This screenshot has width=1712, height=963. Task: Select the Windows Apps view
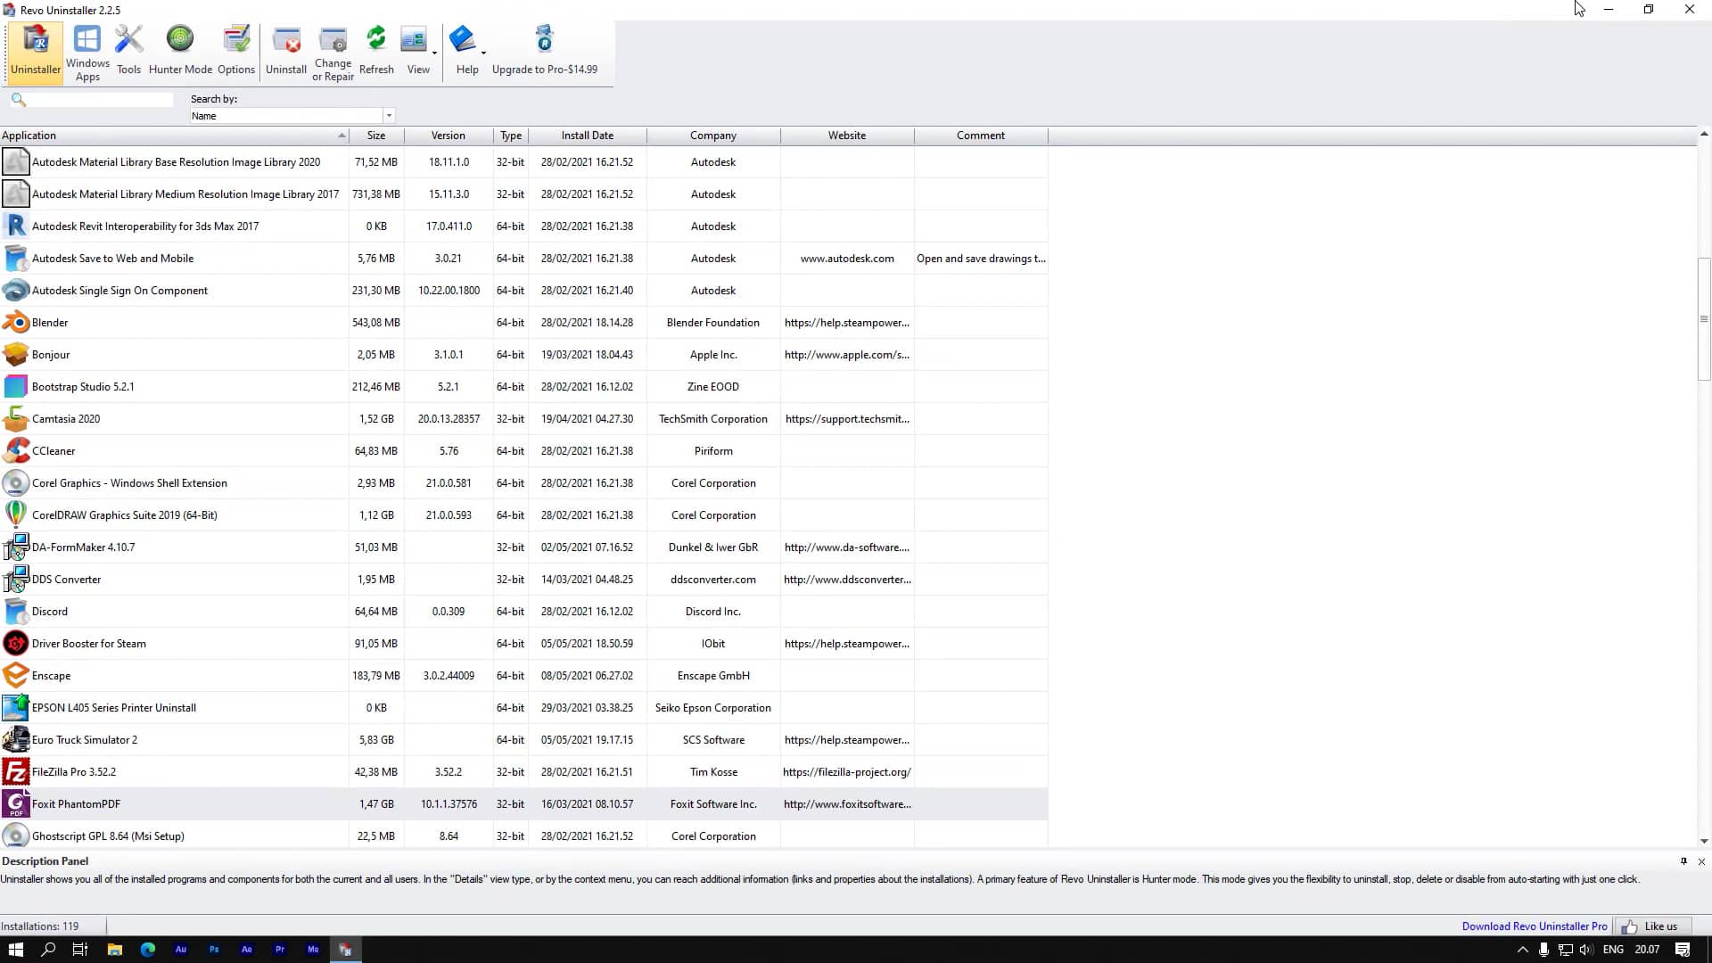[x=86, y=51]
